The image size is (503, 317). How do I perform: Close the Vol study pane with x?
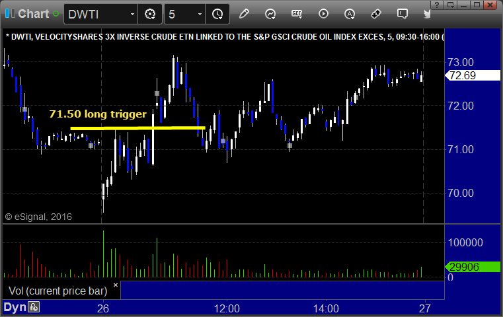[x=116, y=285]
